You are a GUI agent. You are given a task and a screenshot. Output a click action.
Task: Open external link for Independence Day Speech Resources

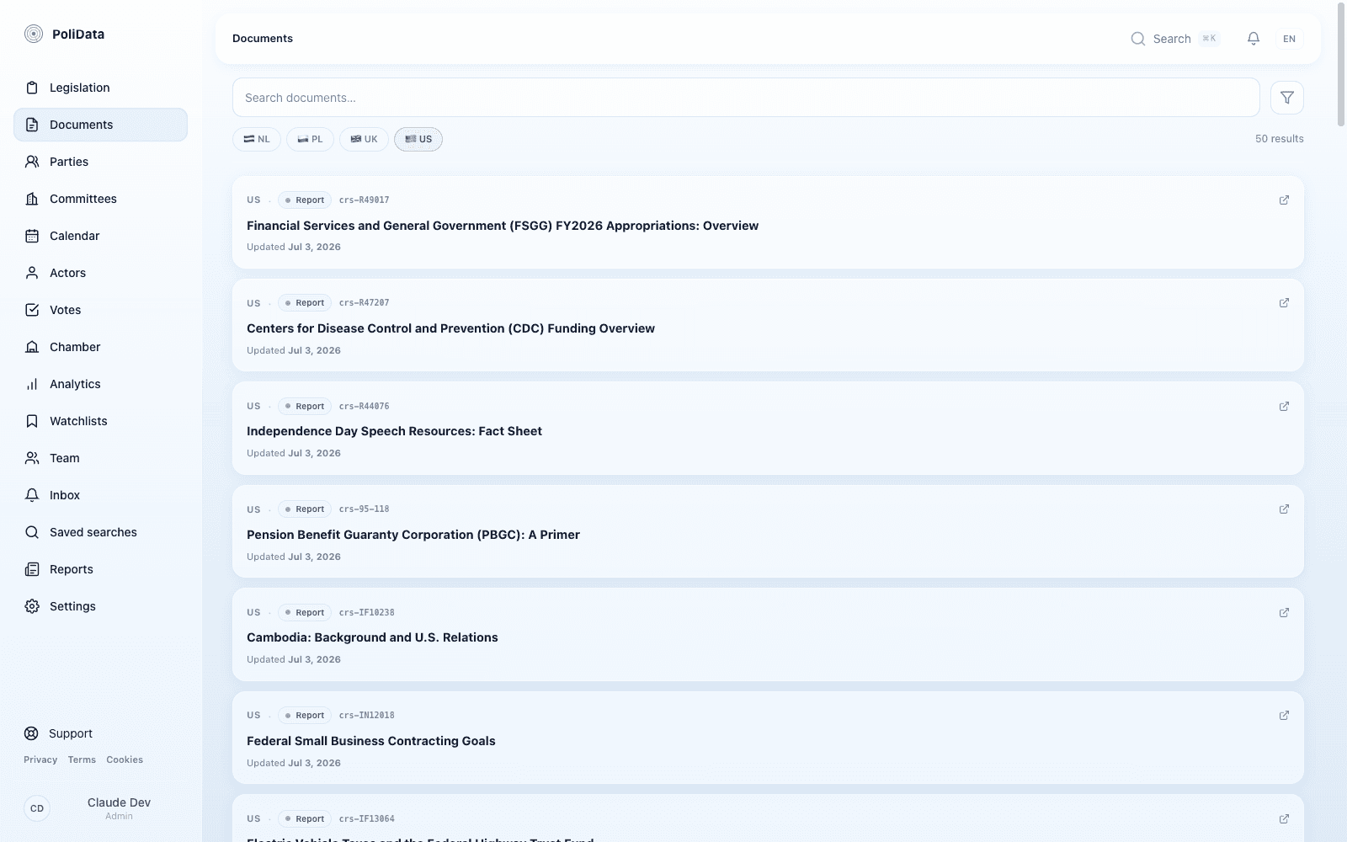1284,407
